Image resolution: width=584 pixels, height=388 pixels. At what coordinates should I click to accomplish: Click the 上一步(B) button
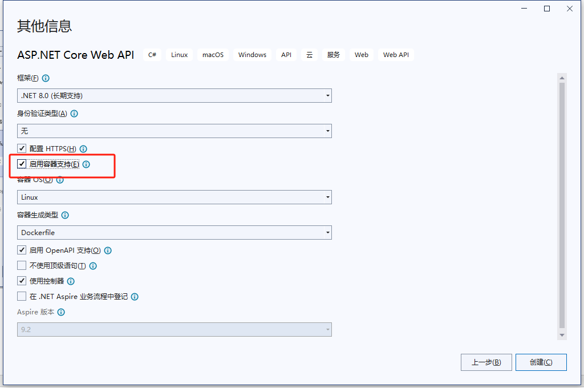click(x=486, y=362)
